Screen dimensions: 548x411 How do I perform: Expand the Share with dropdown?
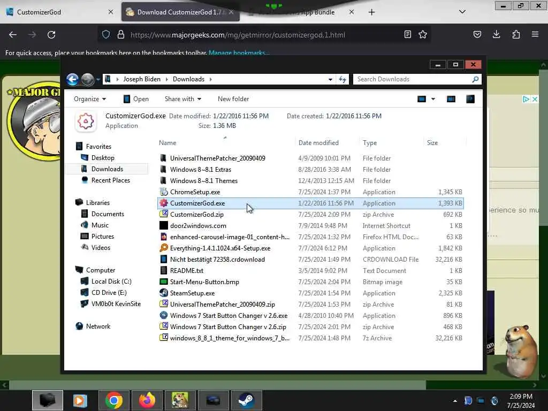(x=183, y=99)
